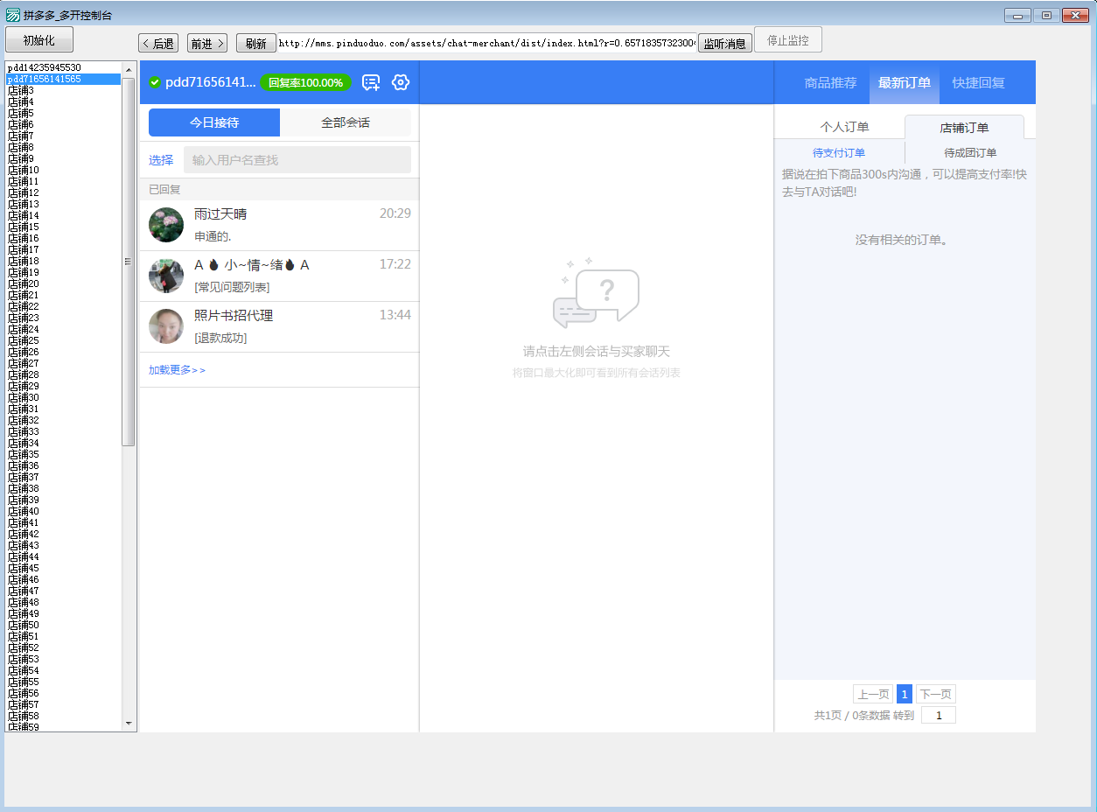Select 店铺45 in the shop list
The height and width of the screenshot is (812, 1097).
click(x=63, y=568)
